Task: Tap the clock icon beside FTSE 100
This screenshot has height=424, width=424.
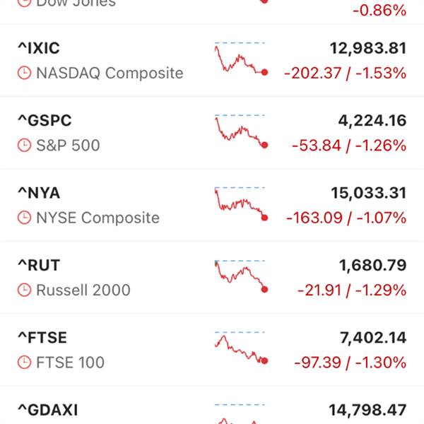Action: (x=24, y=363)
